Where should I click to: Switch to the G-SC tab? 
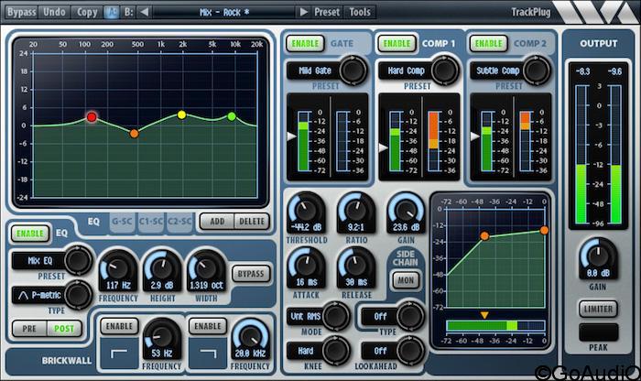pyautogui.click(x=122, y=222)
